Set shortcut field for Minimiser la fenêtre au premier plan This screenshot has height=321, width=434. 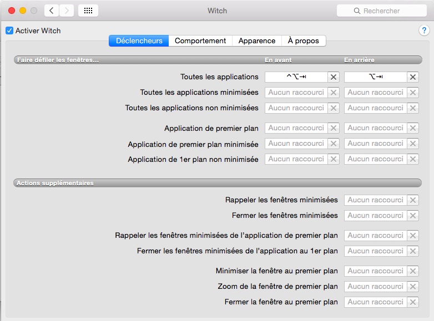click(x=375, y=271)
